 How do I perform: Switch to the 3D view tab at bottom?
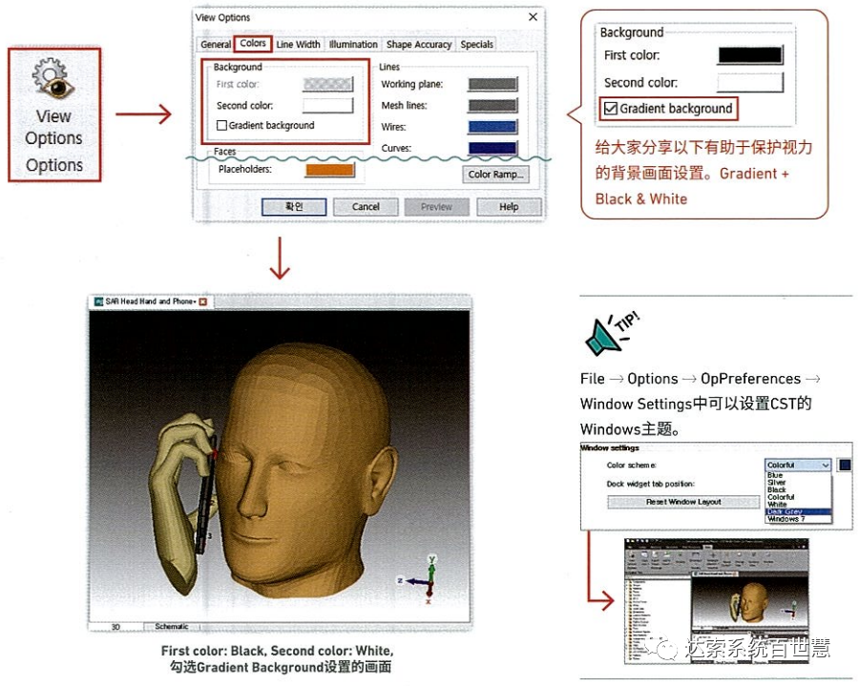pyautogui.click(x=115, y=626)
